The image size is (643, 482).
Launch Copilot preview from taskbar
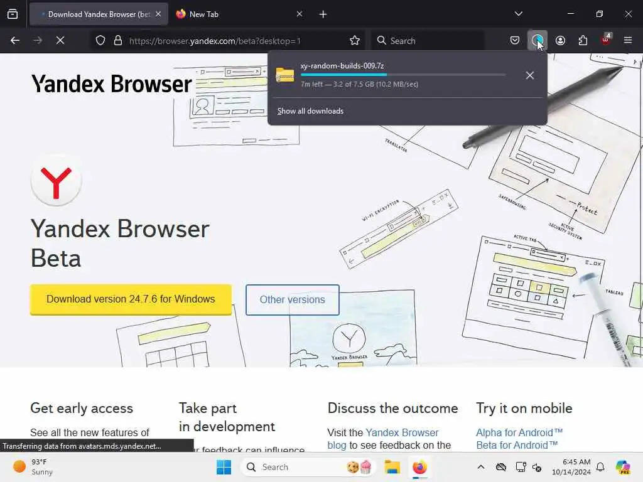coord(623,467)
